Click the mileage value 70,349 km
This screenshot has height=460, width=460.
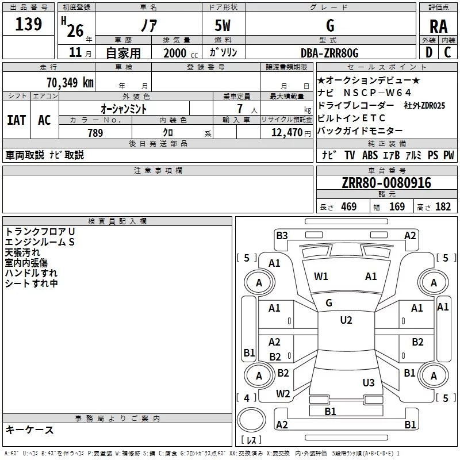[x=70, y=83]
